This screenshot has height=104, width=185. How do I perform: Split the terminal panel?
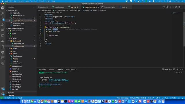[x=174, y=69]
